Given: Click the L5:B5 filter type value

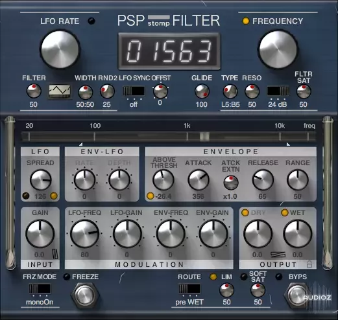Looking at the screenshot, I should tap(230, 104).
